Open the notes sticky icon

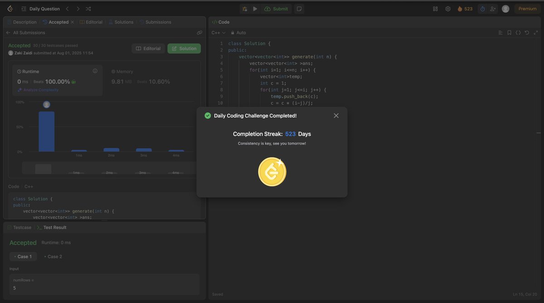[299, 9]
